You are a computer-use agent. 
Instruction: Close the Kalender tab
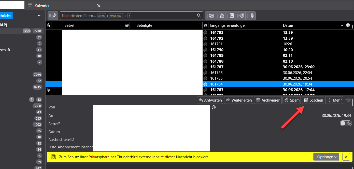99,6
